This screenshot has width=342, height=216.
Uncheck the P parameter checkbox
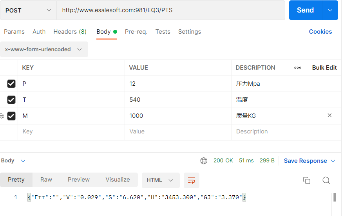pos(11,84)
